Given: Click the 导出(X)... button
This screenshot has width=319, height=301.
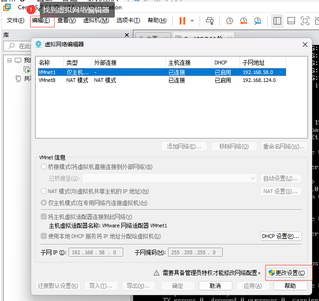Looking at the screenshot, I should pos(138,286).
